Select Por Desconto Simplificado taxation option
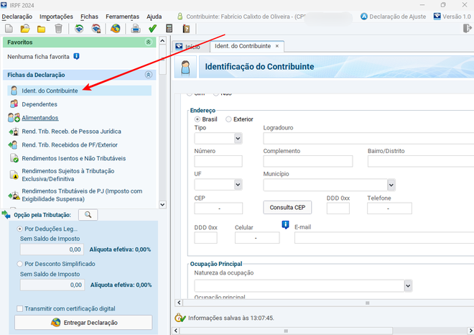 (x=19, y=264)
